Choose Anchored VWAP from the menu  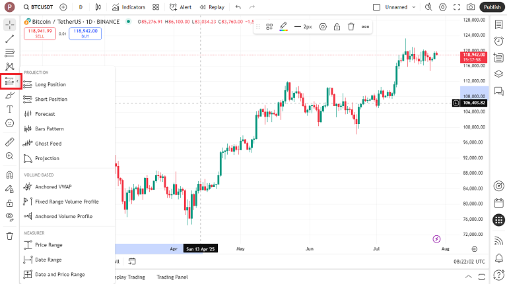[54, 187]
